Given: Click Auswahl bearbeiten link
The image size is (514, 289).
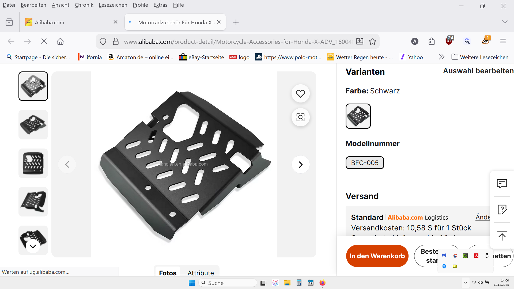Looking at the screenshot, I should point(478,71).
